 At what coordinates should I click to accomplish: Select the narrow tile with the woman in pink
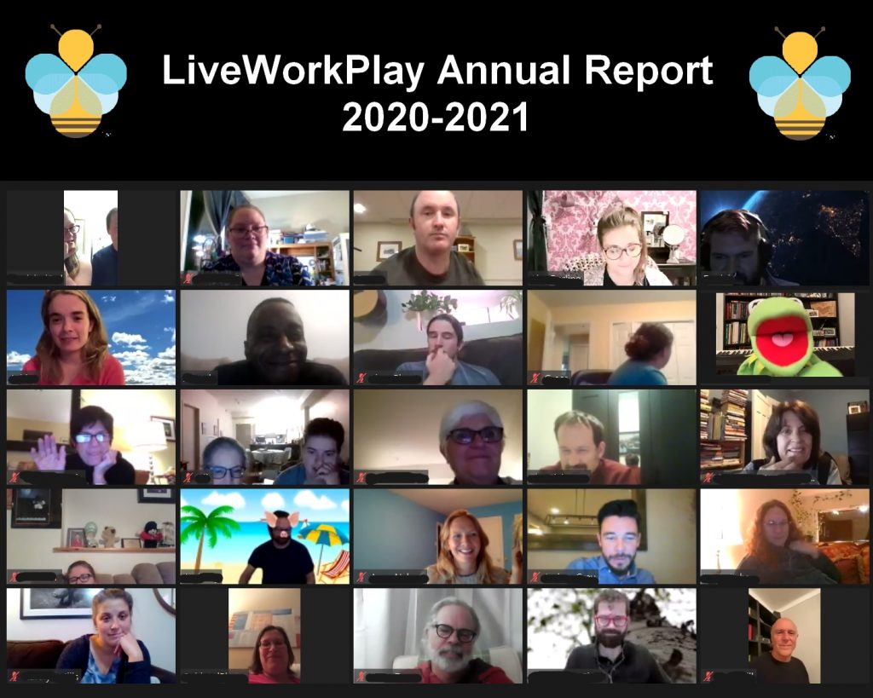tap(264, 637)
